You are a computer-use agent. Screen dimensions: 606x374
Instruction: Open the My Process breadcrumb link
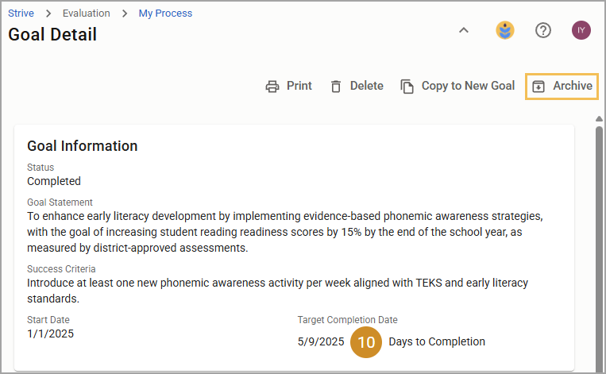(x=165, y=13)
